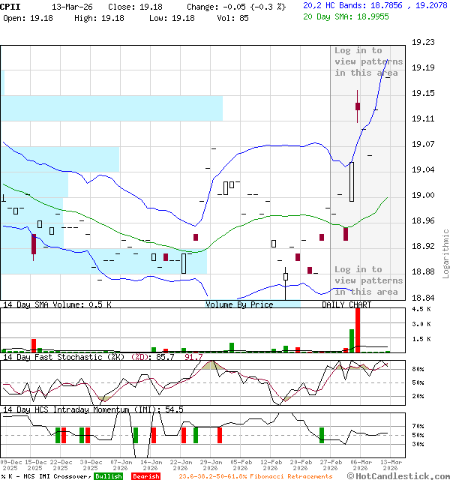The image size is (450, 480).
Task: Click the 'Volume By Price' label
Action: tap(240, 304)
